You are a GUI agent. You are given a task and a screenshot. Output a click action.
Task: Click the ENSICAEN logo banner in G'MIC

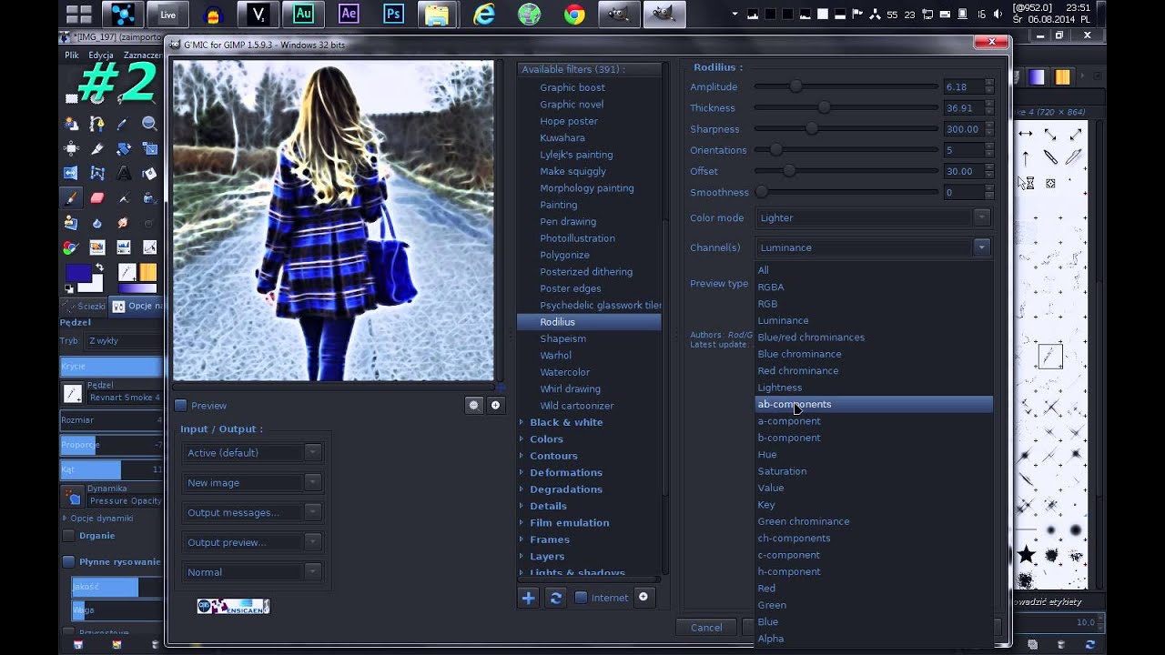pos(233,606)
